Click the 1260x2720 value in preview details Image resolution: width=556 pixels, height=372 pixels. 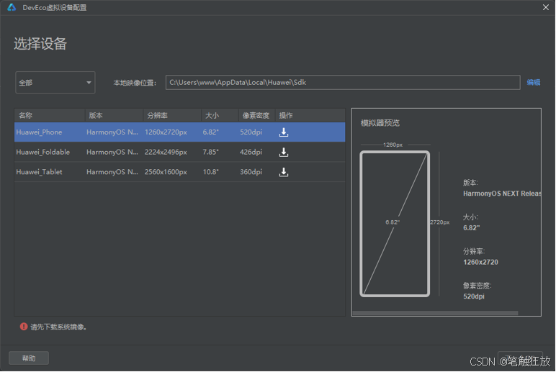[x=480, y=262]
